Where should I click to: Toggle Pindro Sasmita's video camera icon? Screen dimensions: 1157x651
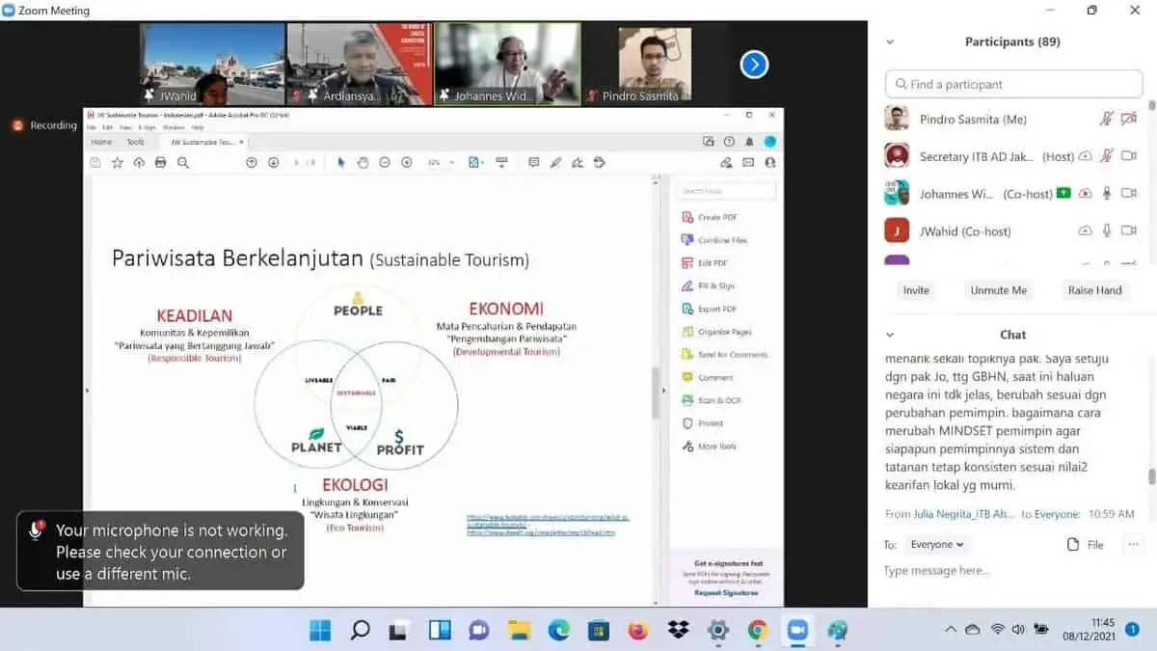click(1129, 120)
